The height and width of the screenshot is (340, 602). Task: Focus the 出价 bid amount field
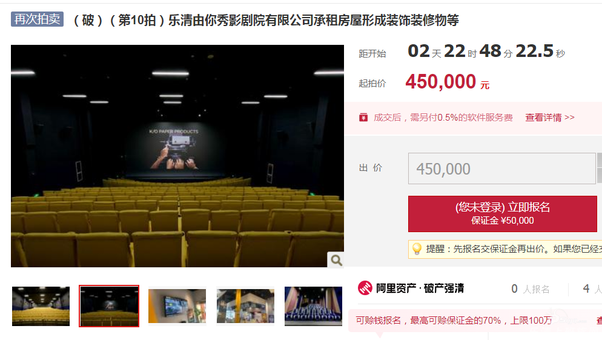[x=501, y=168]
